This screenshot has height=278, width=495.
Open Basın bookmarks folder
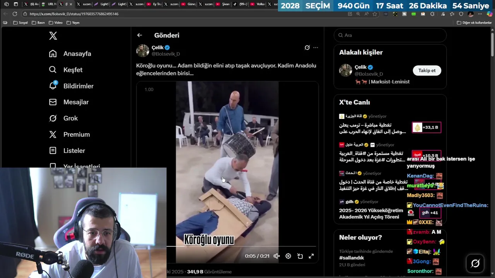tap(38, 22)
